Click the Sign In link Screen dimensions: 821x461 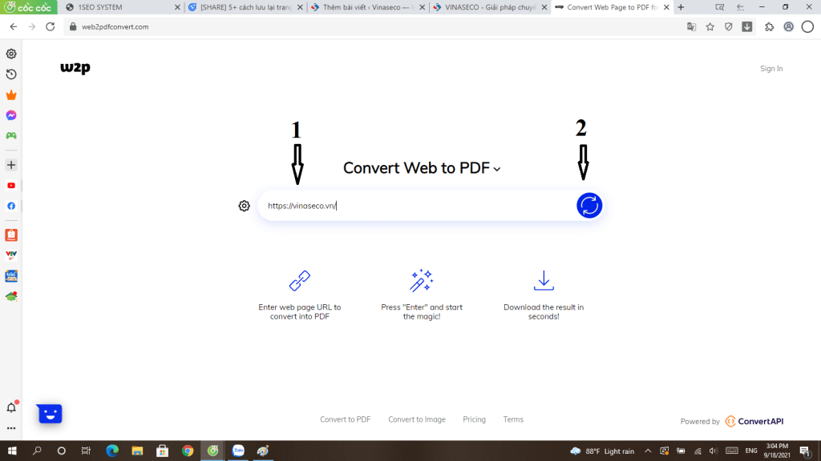click(770, 69)
